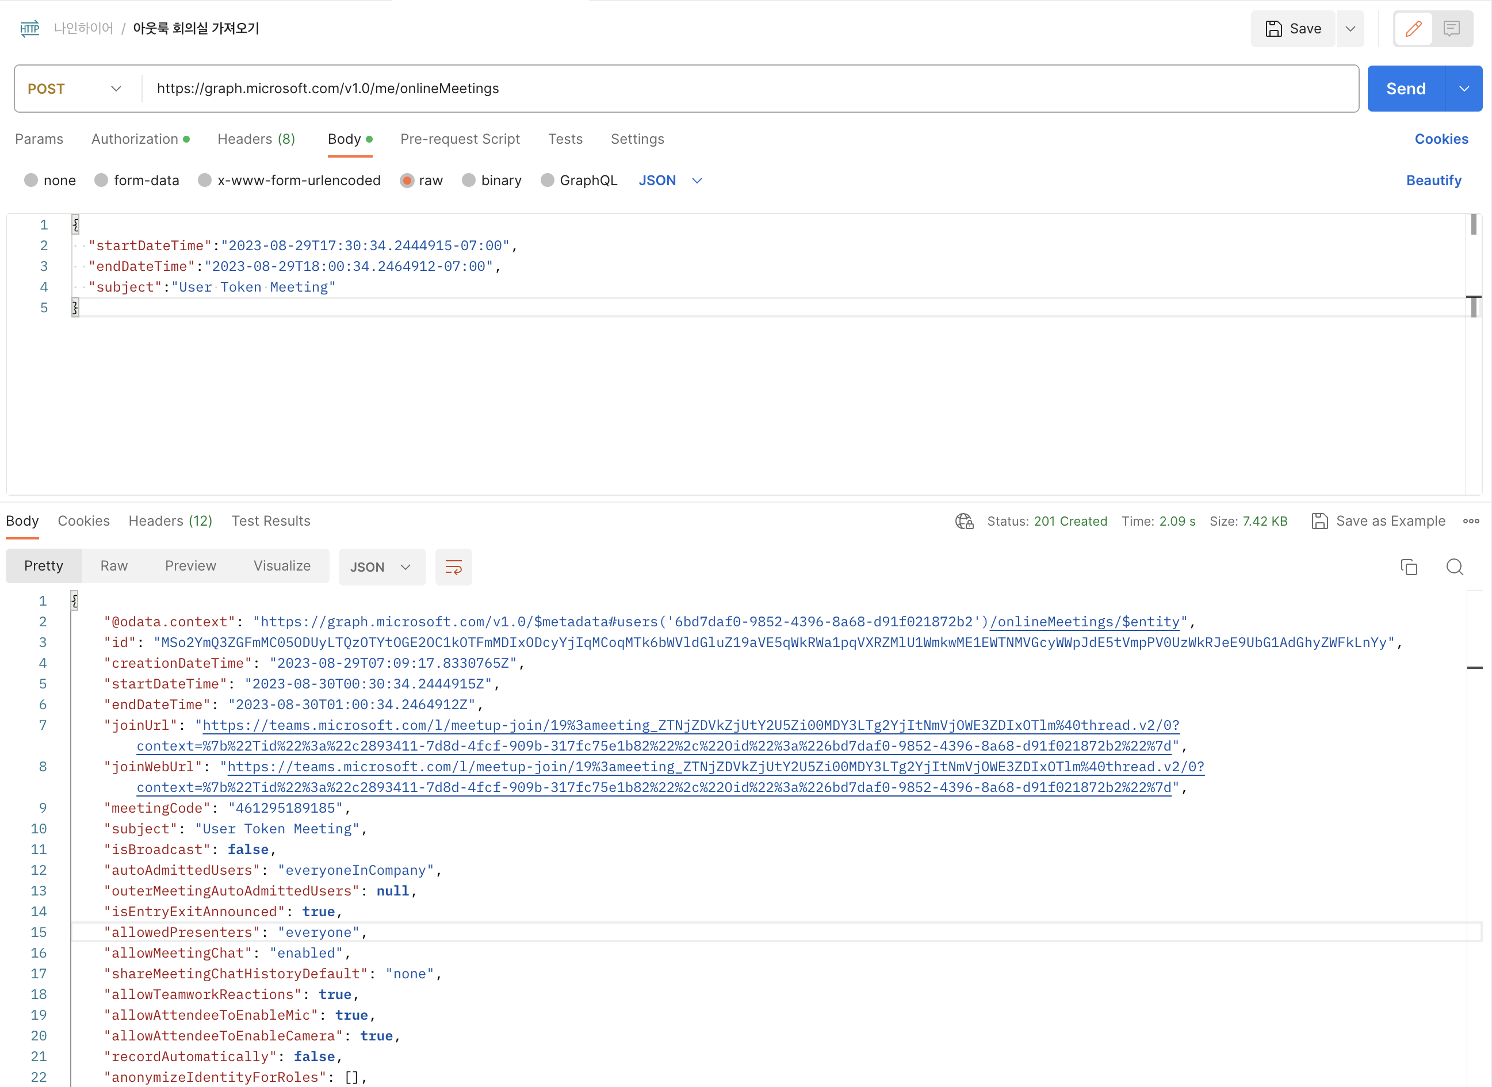Click the HTTP request type icon
This screenshot has height=1087, width=1492.
29,28
